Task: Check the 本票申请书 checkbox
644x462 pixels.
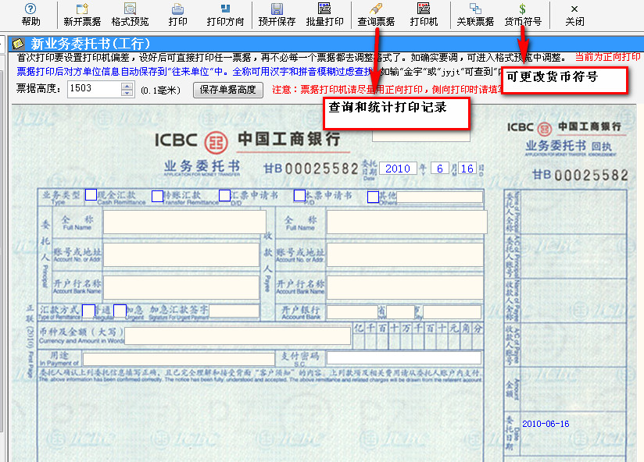Action: point(300,195)
